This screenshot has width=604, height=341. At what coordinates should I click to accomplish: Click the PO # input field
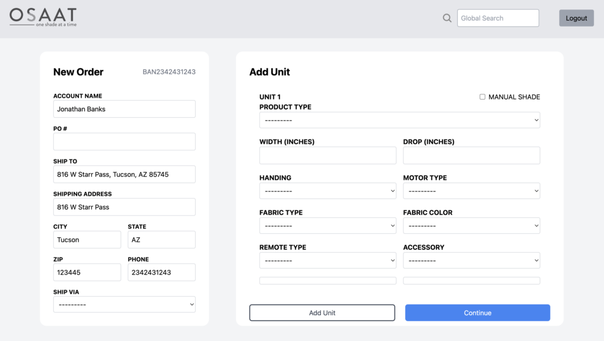124,141
